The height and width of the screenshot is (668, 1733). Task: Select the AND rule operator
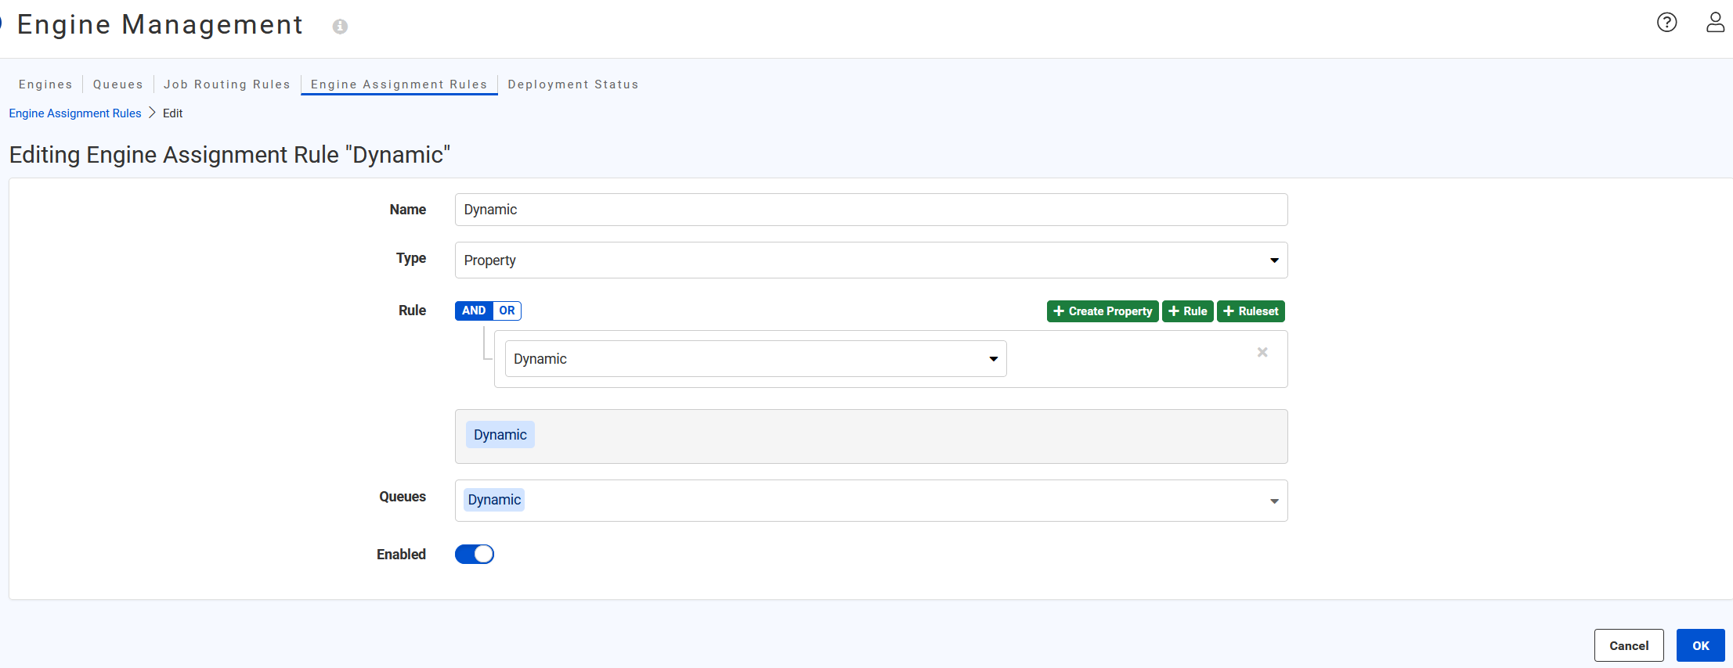click(x=474, y=311)
